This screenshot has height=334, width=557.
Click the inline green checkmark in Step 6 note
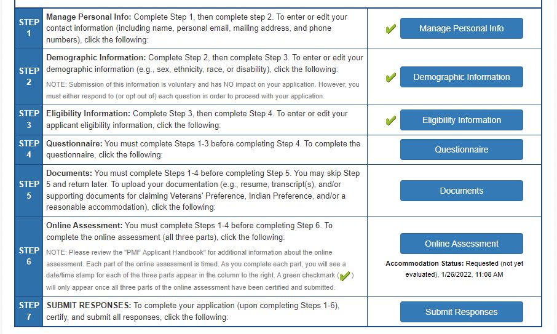[x=344, y=276]
